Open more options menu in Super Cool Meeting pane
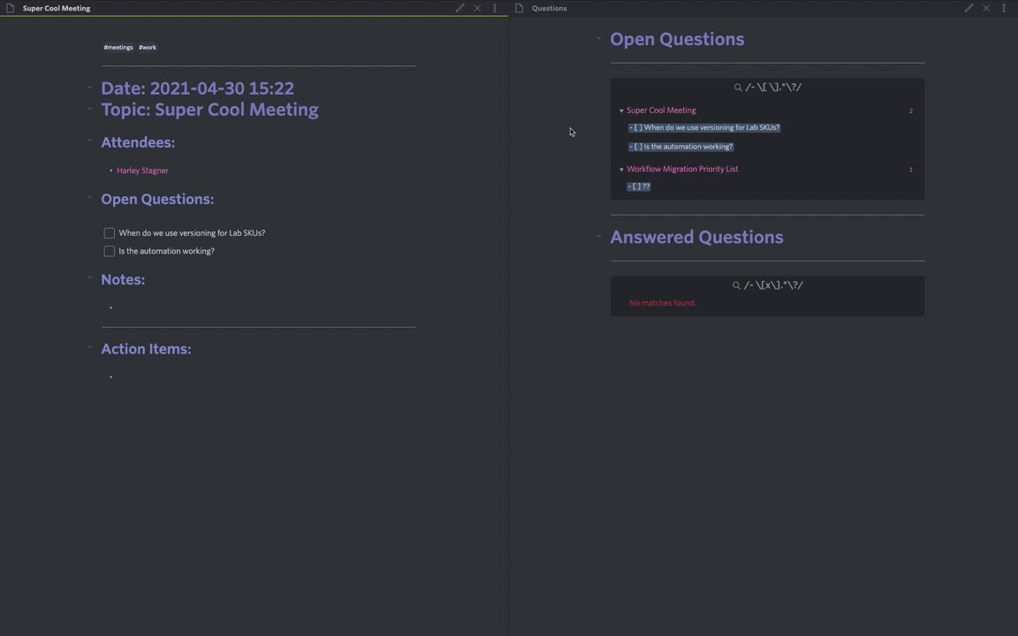 pos(495,8)
